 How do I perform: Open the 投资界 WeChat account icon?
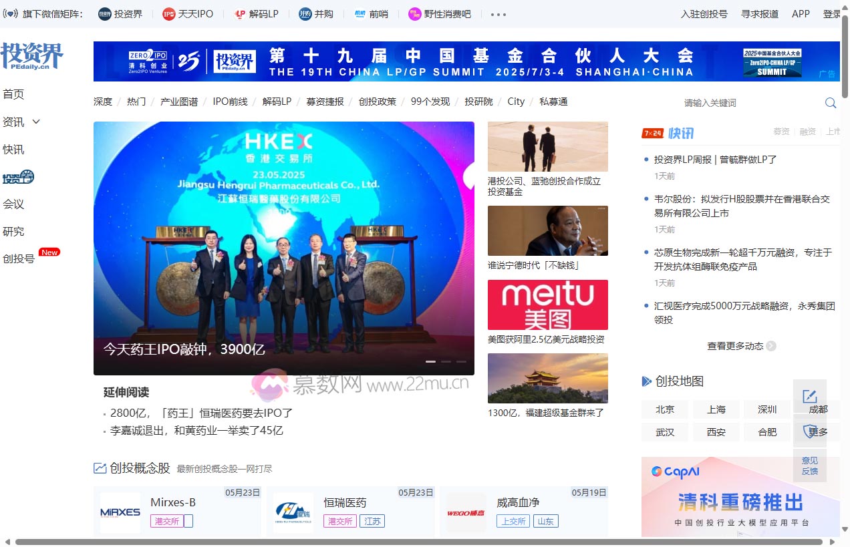tap(105, 14)
